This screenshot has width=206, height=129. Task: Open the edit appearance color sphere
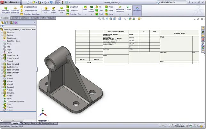pos(130,19)
